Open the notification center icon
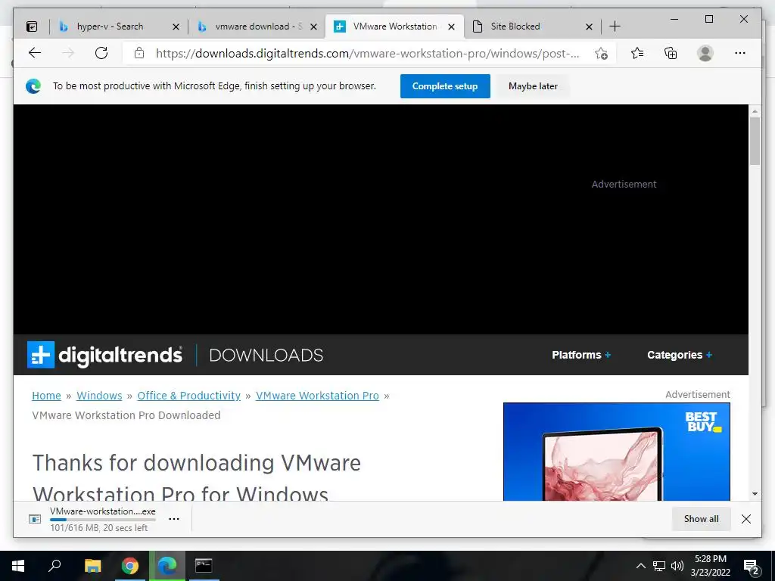Screen dimensions: 775x581 (x=751, y=566)
